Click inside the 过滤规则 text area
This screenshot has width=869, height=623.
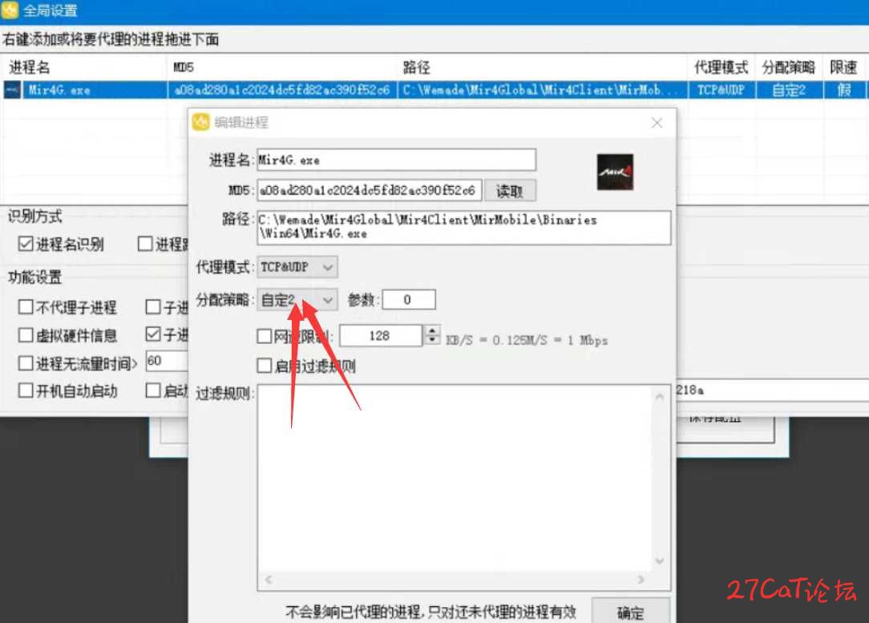point(455,479)
